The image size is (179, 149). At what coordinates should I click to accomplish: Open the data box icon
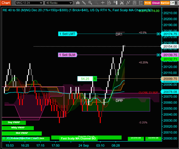[109, 3]
